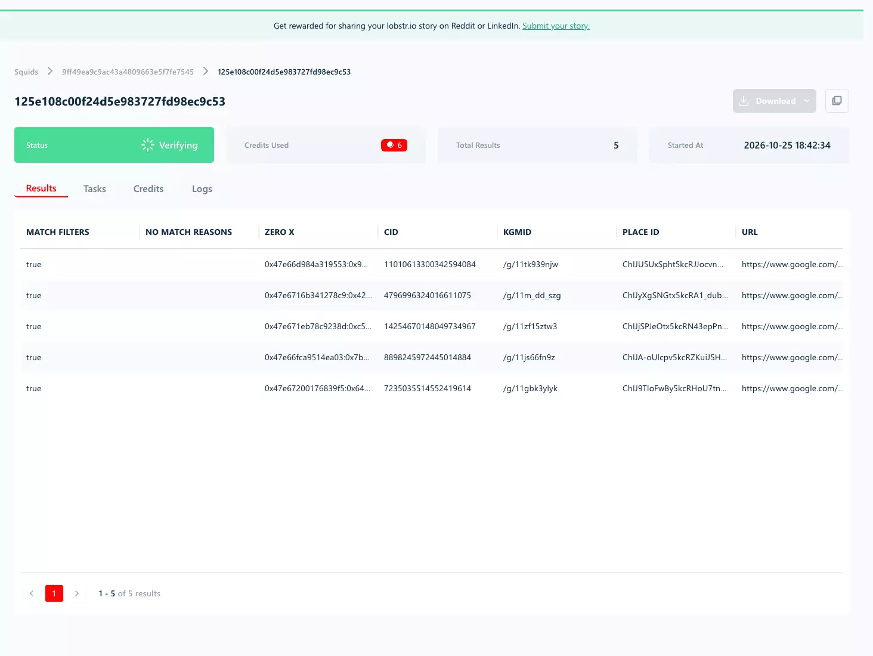Go to the next results page
873x656 pixels.
pyautogui.click(x=77, y=593)
